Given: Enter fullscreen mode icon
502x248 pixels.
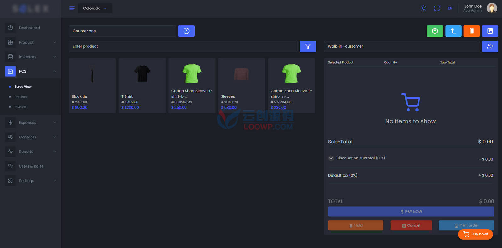Looking at the screenshot, I should click(437, 8).
